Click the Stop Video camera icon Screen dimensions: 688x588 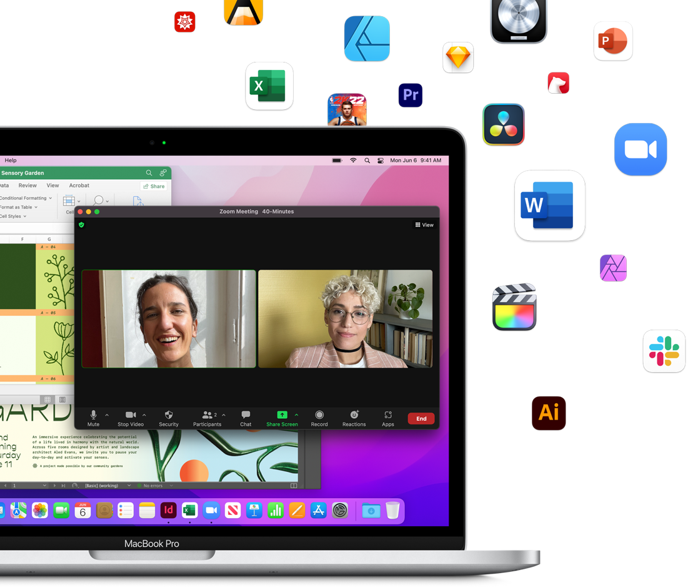[131, 416]
